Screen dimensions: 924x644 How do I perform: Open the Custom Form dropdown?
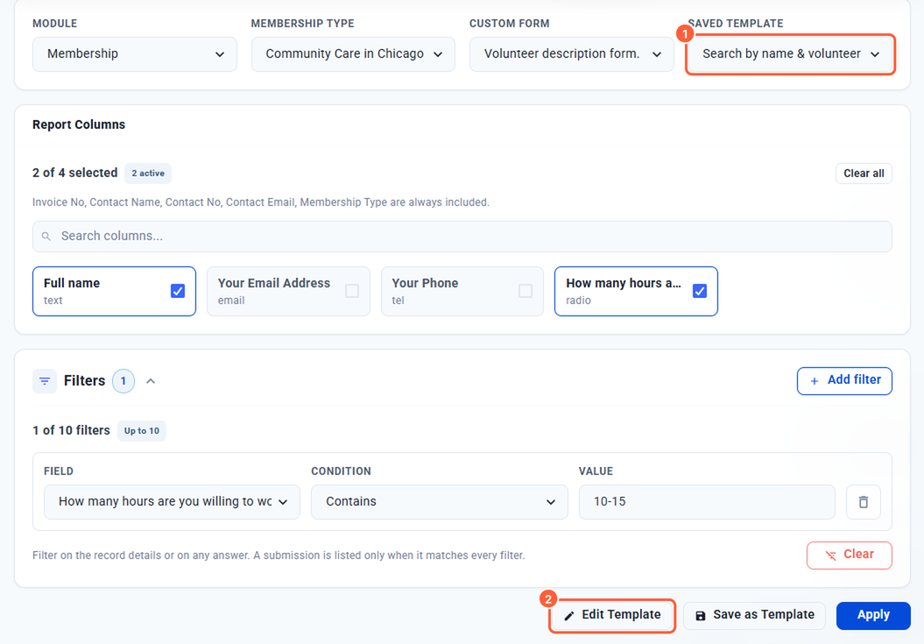click(x=572, y=54)
